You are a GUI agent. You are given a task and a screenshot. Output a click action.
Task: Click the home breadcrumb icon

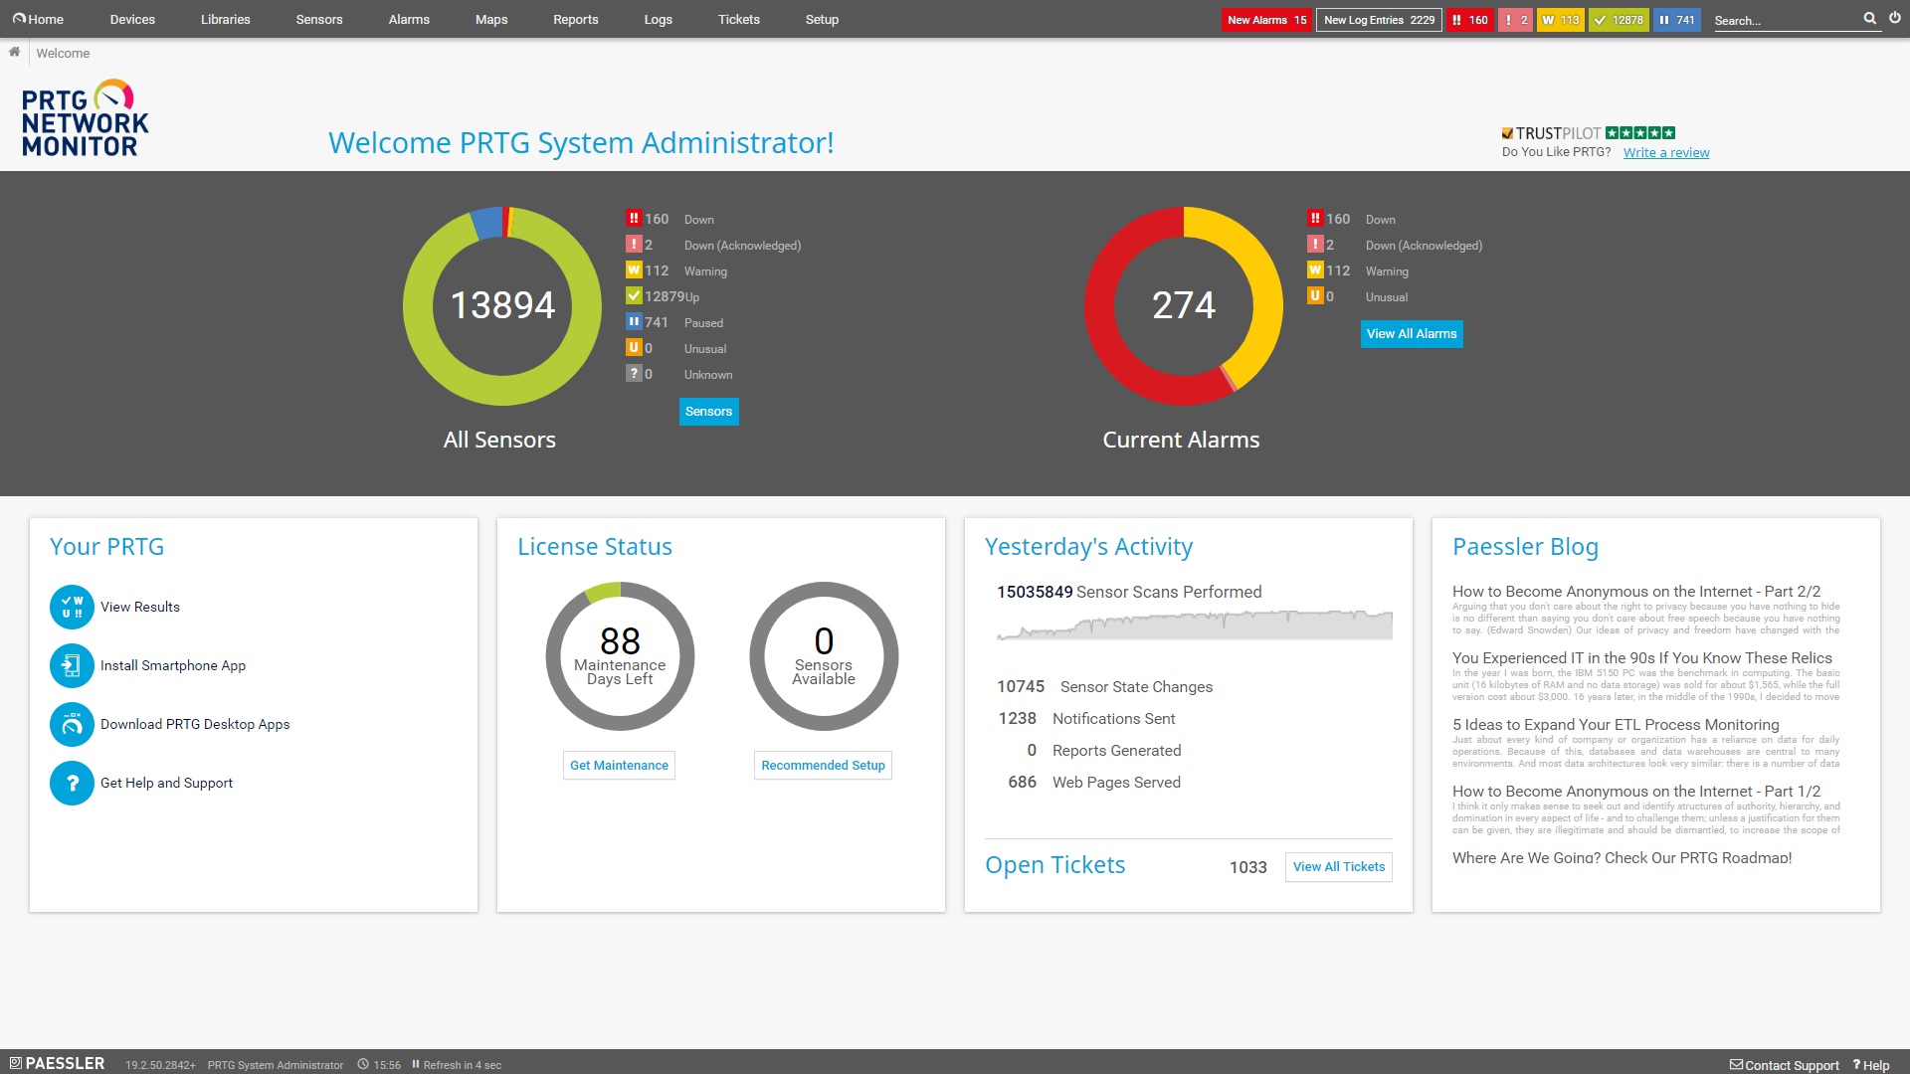click(x=14, y=53)
